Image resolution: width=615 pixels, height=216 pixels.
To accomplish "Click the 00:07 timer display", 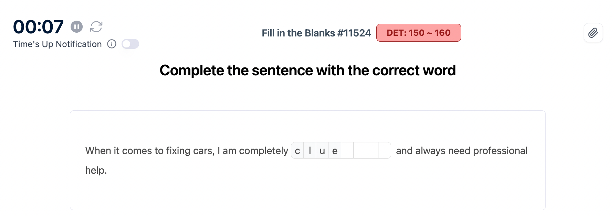I will 38,27.
